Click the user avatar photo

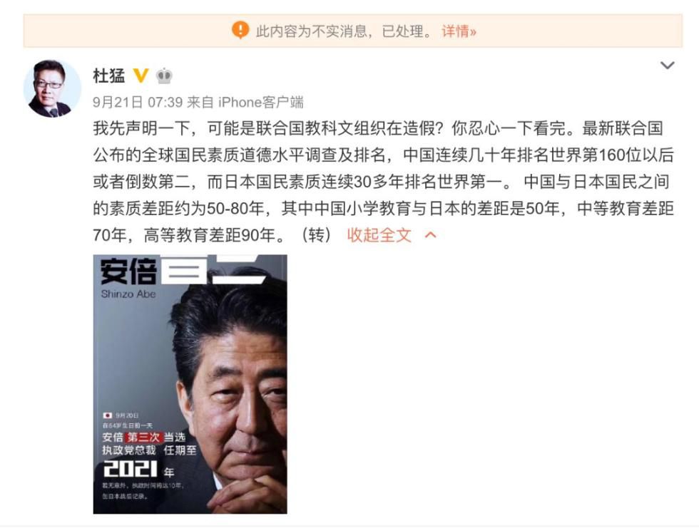52,88
